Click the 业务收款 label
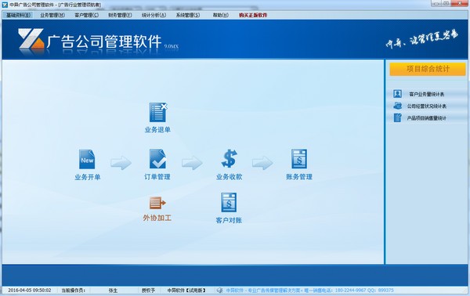 229,177
